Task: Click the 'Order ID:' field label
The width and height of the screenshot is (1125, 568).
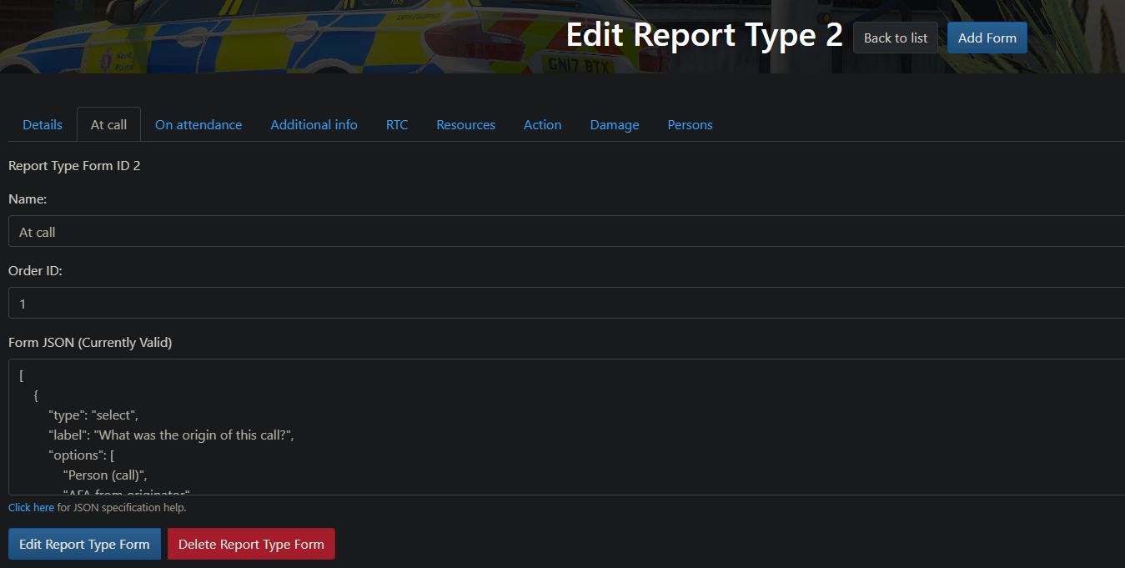Action: tap(35, 271)
